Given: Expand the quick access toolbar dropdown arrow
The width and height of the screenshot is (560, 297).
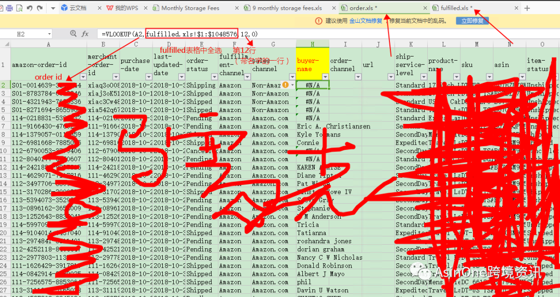Looking at the screenshot, I should pos(53,8).
